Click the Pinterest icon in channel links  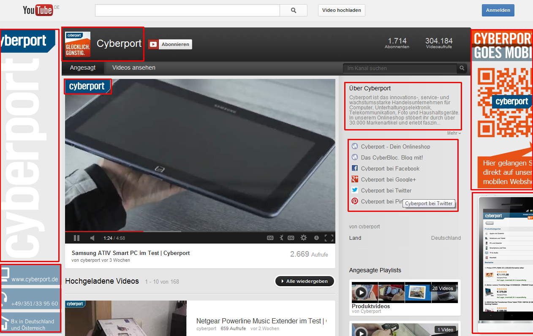pos(355,201)
